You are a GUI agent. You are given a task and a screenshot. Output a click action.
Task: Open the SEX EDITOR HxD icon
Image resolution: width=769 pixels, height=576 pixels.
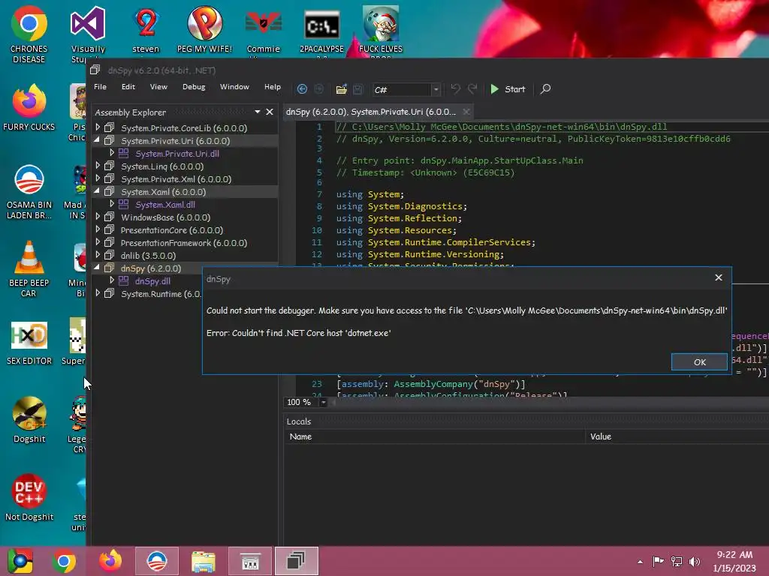click(x=29, y=343)
